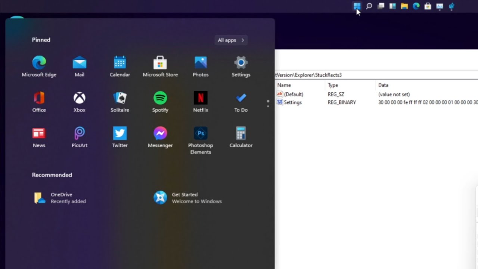478x269 pixels.
Task: Open the Calendar app
Action: 119,67
